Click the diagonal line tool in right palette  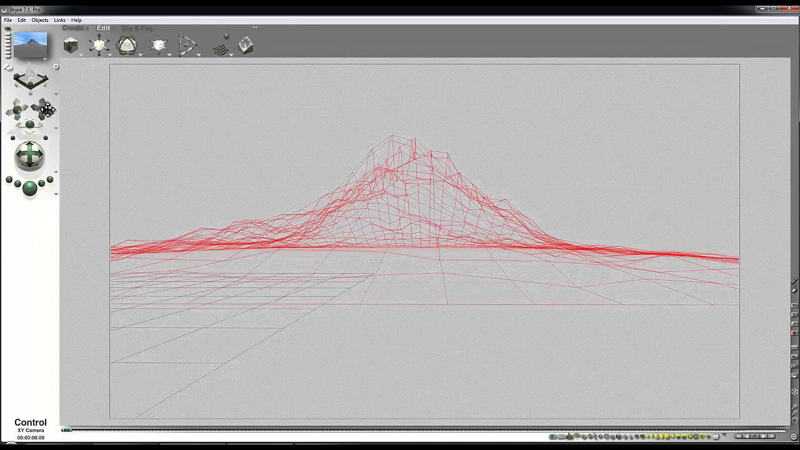pyautogui.click(x=795, y=281)
